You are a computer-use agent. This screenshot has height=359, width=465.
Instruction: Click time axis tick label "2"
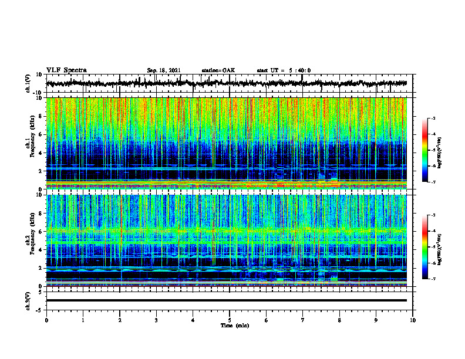click(x=120, y=320)
